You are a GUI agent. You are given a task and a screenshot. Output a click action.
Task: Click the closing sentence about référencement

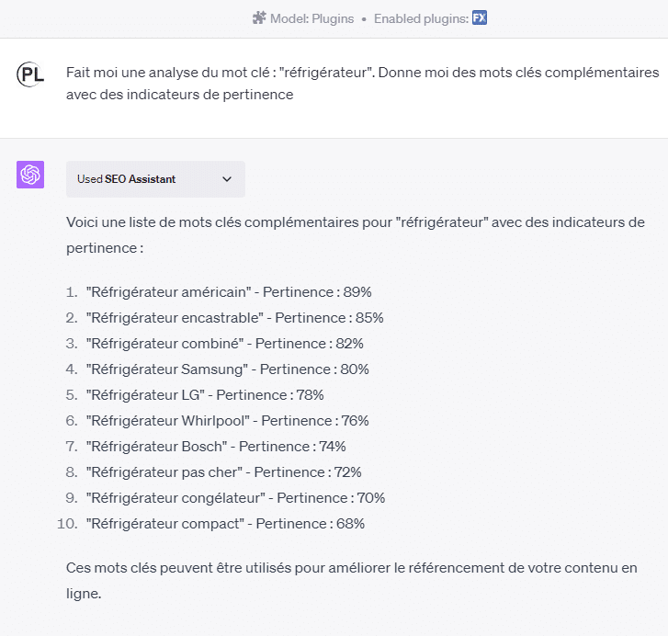(x=352, y=581)
